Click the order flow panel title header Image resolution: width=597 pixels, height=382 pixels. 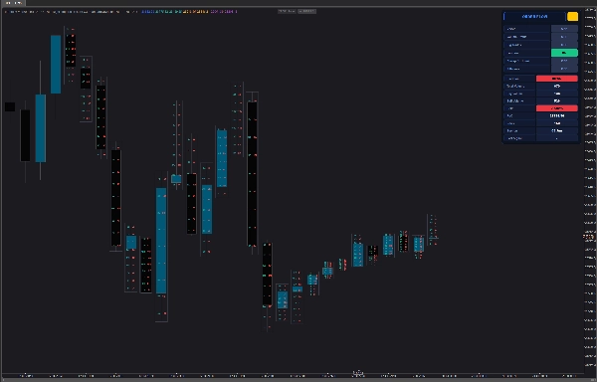point(534,17)
